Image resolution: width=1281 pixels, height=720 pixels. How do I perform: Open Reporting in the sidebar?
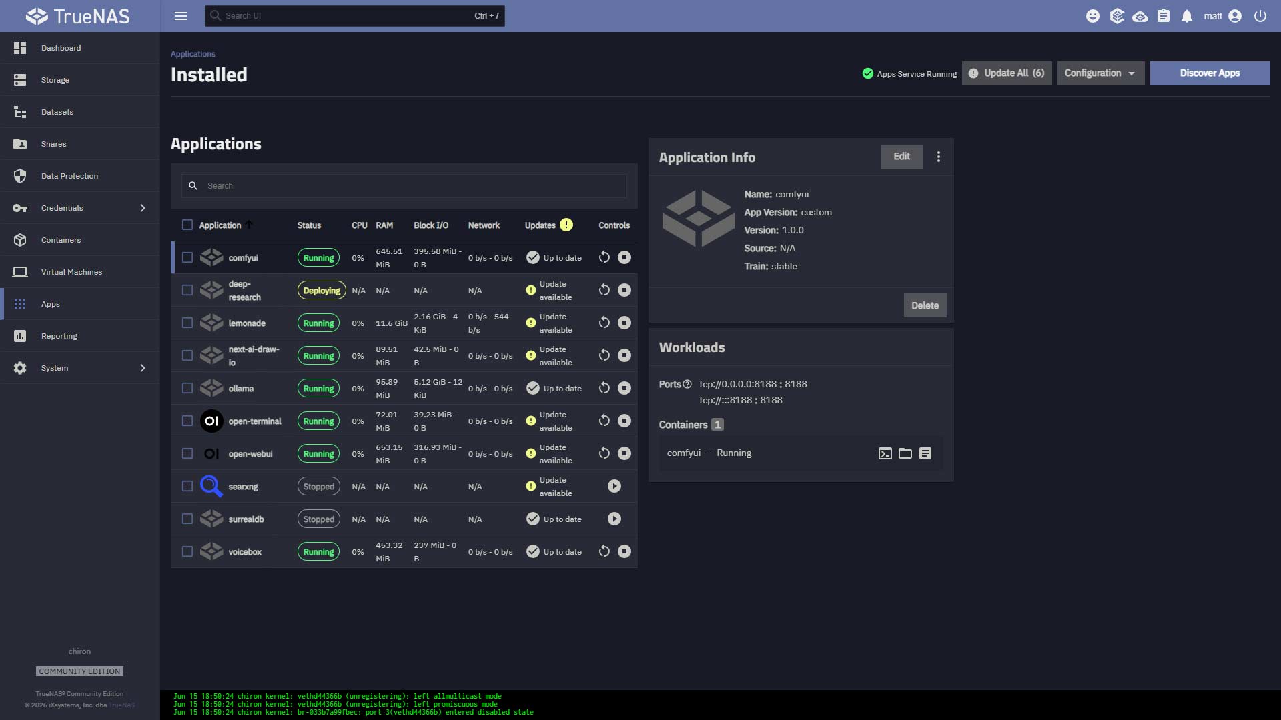tap(80, 336)
